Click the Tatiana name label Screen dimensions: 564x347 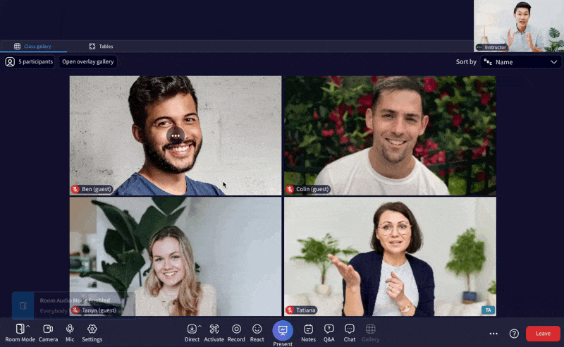305,310
